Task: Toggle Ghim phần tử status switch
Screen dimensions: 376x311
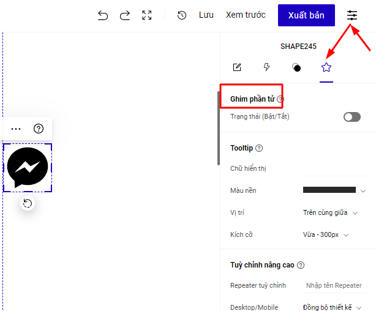Action: click(x=352, y=117)
